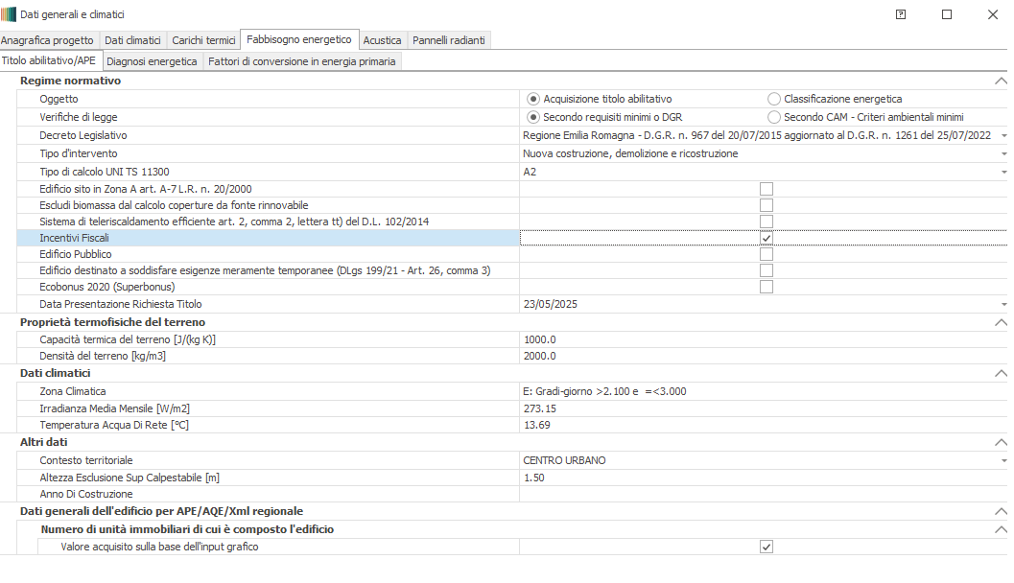Collapse the Altri dati section
The width and height of the screenshot is (1014, 583).
click(1001, 443)
